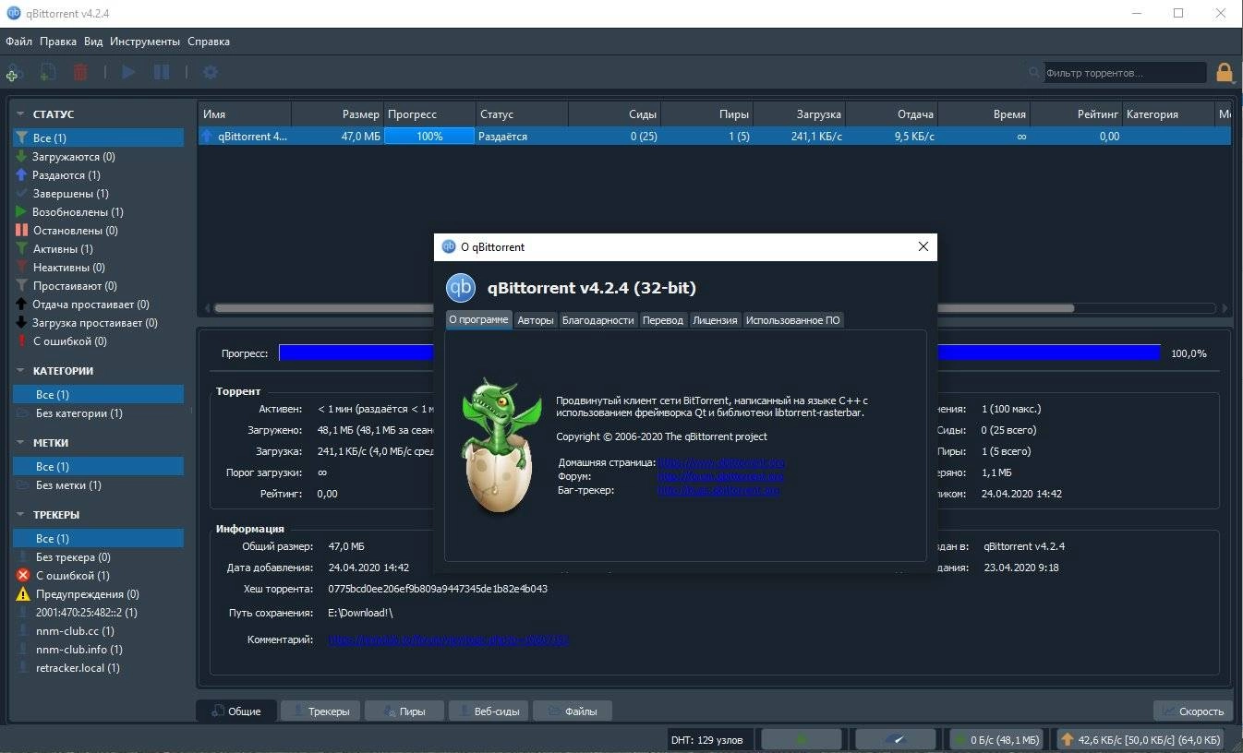Click the qBittorrent app icon in title bar

tap(14, 14)
